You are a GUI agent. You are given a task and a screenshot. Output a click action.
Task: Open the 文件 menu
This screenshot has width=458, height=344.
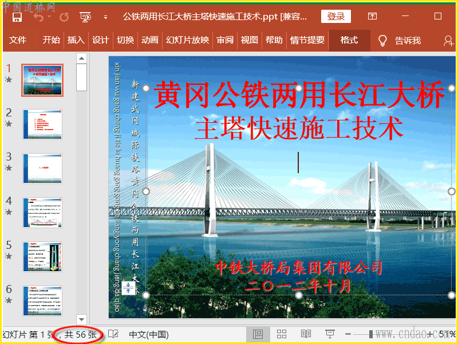point(18,40)
